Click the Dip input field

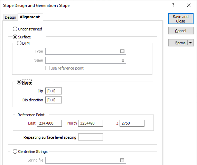[54, 91]
